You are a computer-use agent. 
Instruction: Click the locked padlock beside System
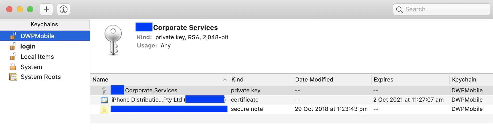point(13,67)
